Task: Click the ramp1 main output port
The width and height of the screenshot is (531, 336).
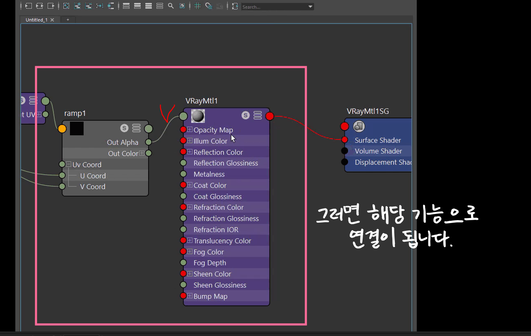Action: (149, 129)
